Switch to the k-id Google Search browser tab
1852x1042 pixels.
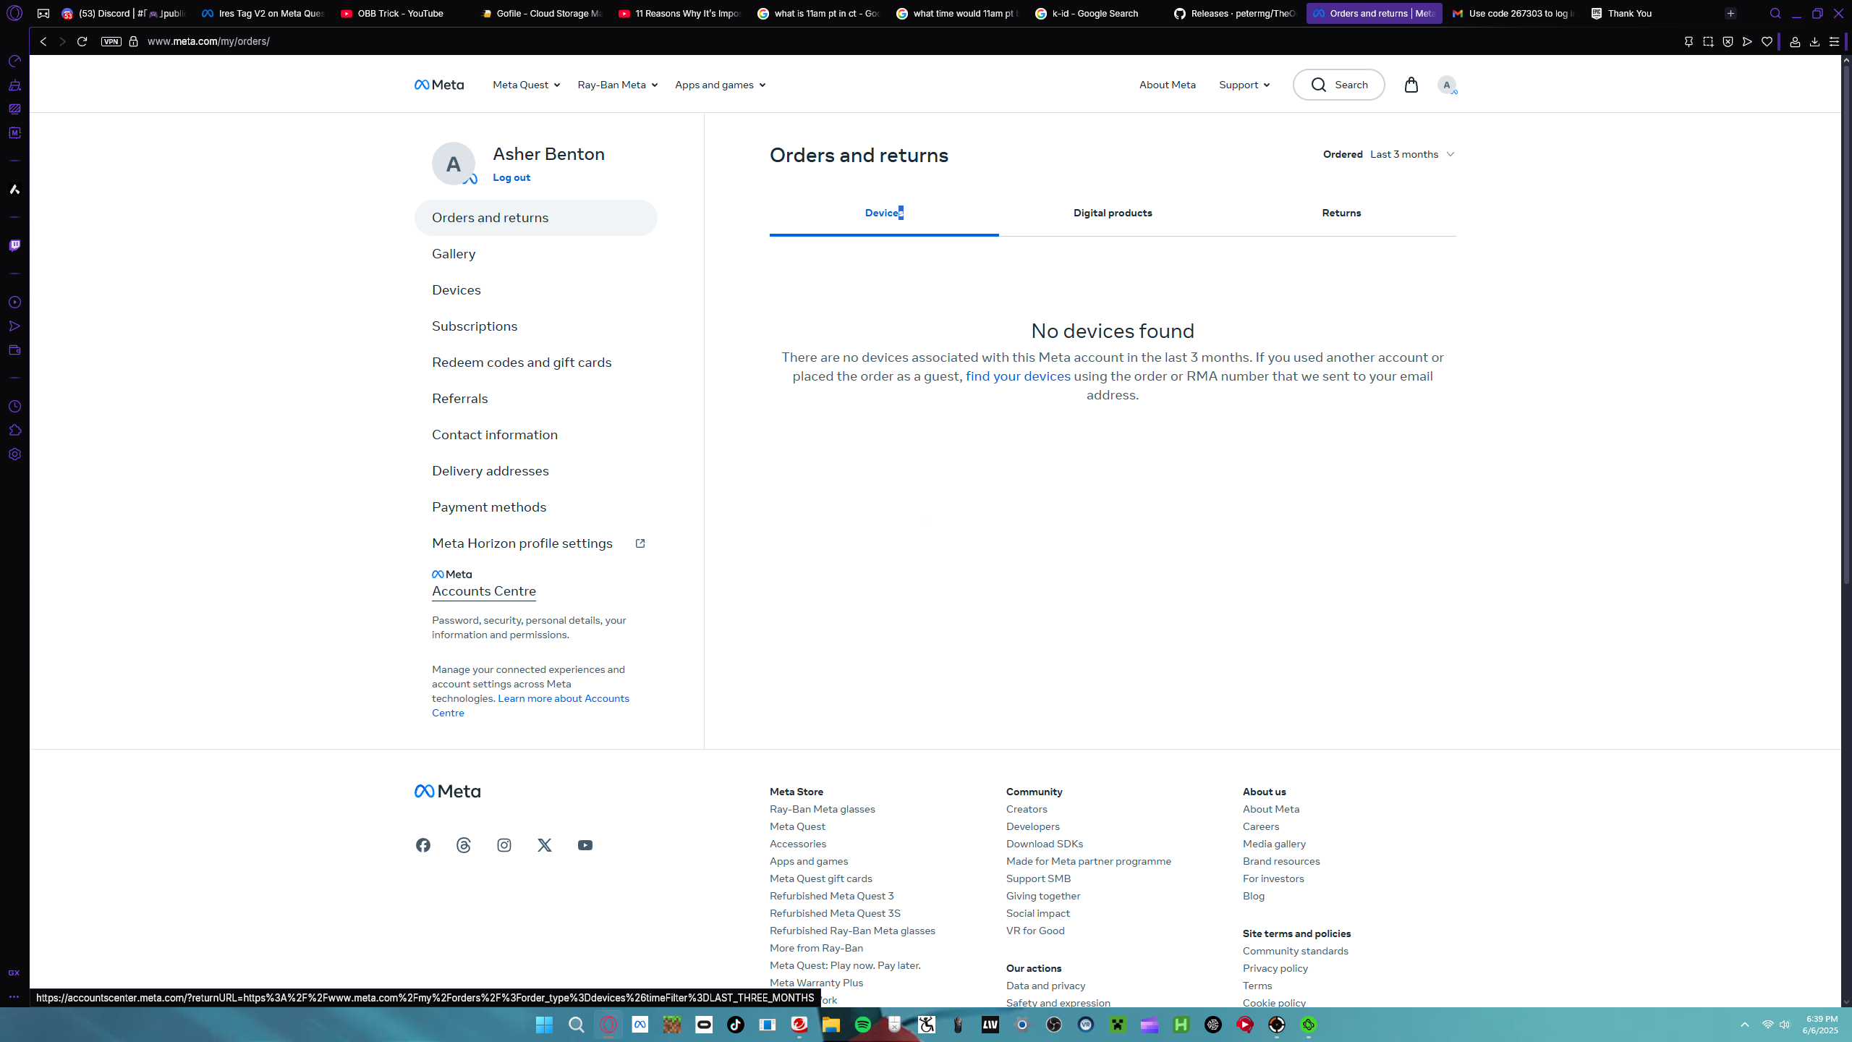[1095, 13]
